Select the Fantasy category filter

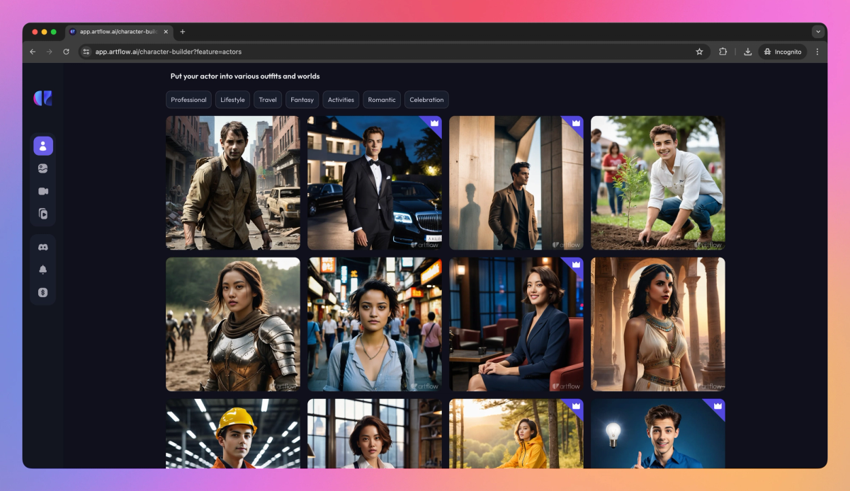302,100
